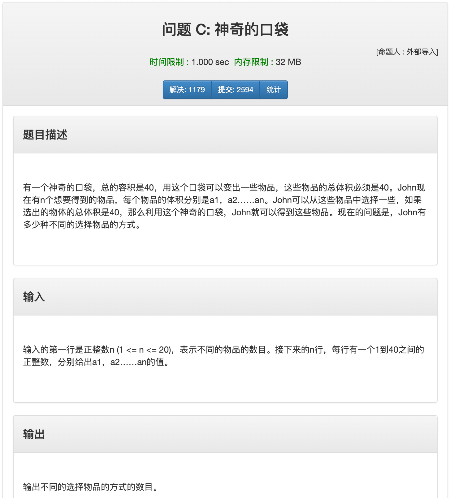Click the 提交: 2594 submissions button
Screen dimensions: 450x498
click(235, 90)
